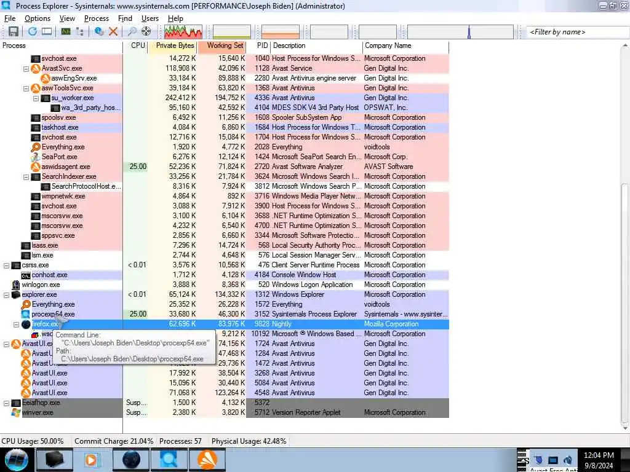Select the wmpnetwk.exe process row
Viewport: 630px width, 472px height.
tap(224, 196)
